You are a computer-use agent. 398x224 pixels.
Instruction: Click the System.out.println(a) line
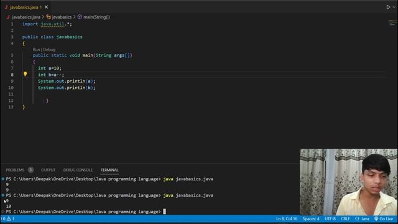pos(67,81)
